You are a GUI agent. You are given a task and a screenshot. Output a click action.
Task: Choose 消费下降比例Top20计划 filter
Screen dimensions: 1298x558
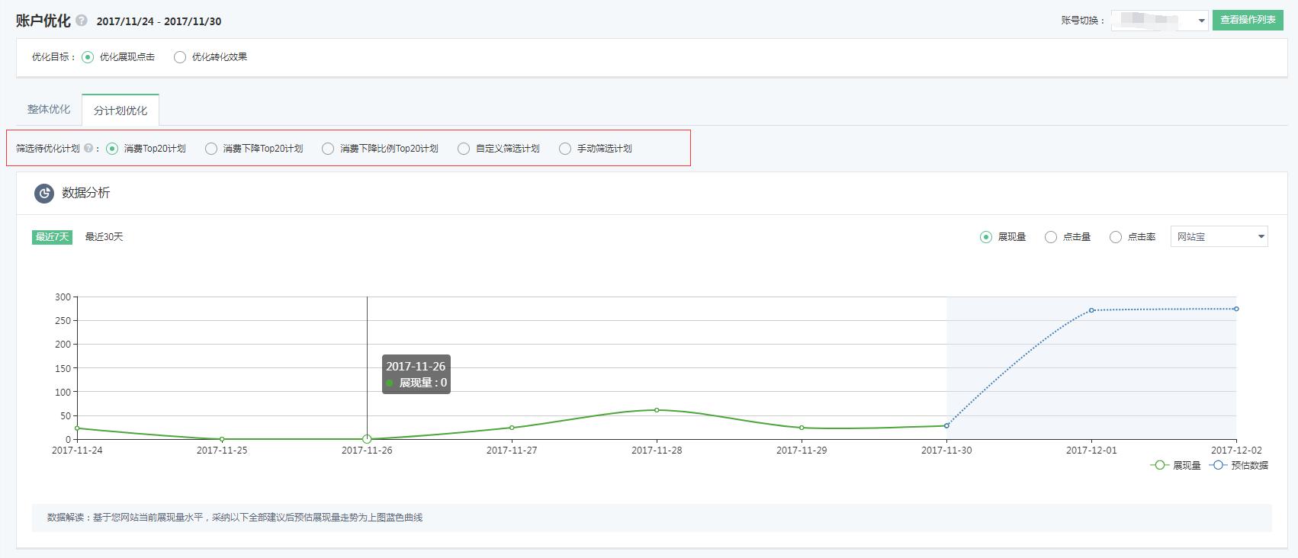(x=328, y=149)
